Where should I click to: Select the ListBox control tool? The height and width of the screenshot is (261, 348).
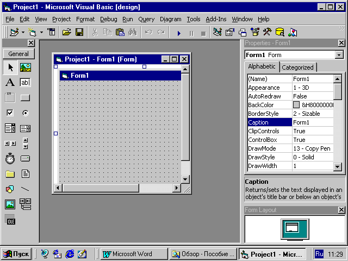point(26,128)
